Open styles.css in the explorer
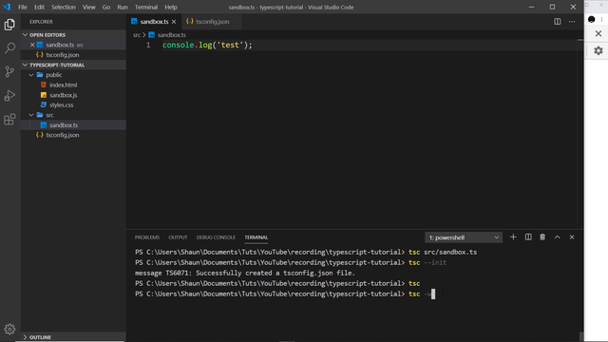Viewport: 608px width, 342px height. (x=74, y=105)
